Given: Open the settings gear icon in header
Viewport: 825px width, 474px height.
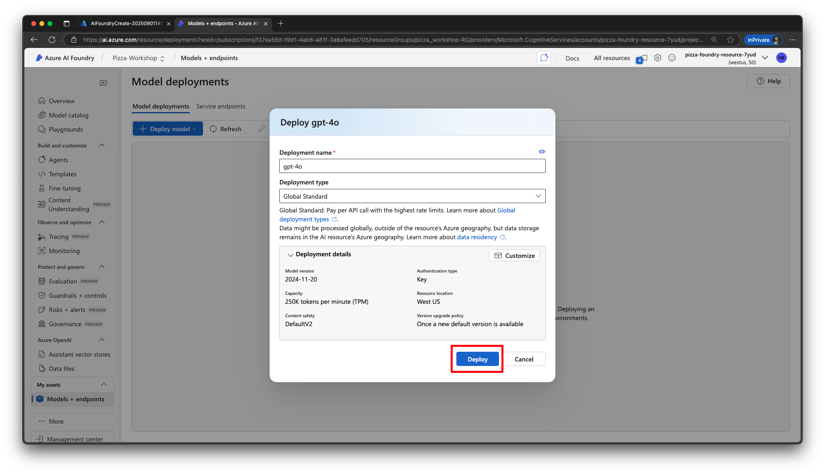Looking at the screenshot, I should tap(657, 58).
